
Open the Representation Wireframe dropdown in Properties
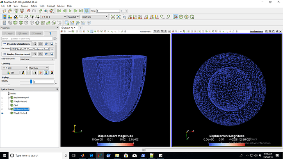(37, 59)
